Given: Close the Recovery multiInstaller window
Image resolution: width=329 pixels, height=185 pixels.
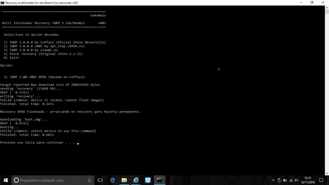Looking at the screenshot, I should pos(323,3).
